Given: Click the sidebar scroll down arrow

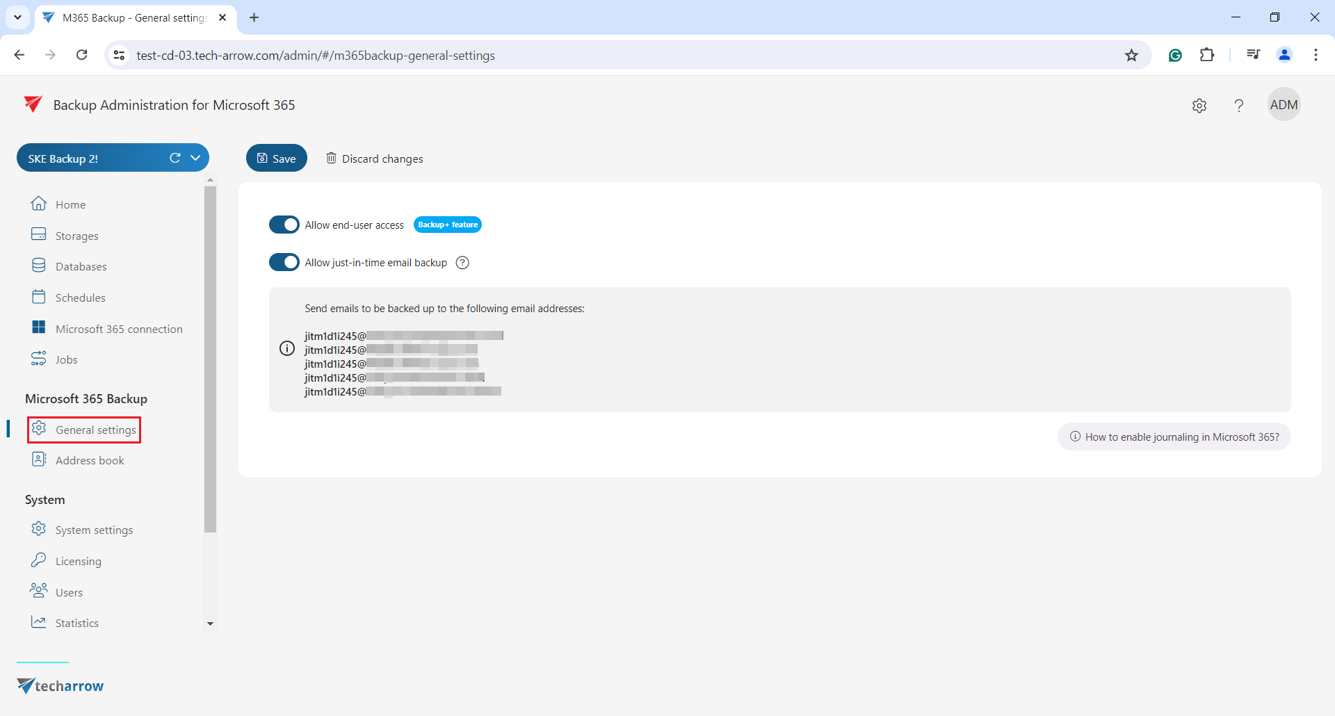Looking at the screenshot, I should point(210,624).
